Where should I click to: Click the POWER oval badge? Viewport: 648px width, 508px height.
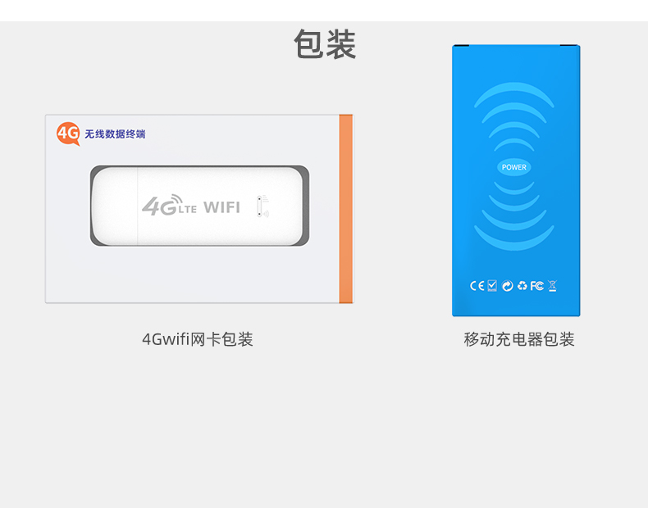514,167
